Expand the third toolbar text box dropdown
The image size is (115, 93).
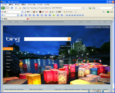click(18, 15)
